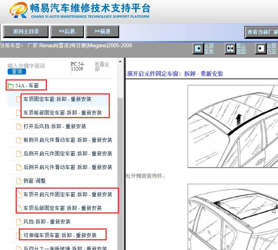This screenshot has width=278, height=250.
Task: Click the PC.54-13209 code text
Action: click(78, 67)
